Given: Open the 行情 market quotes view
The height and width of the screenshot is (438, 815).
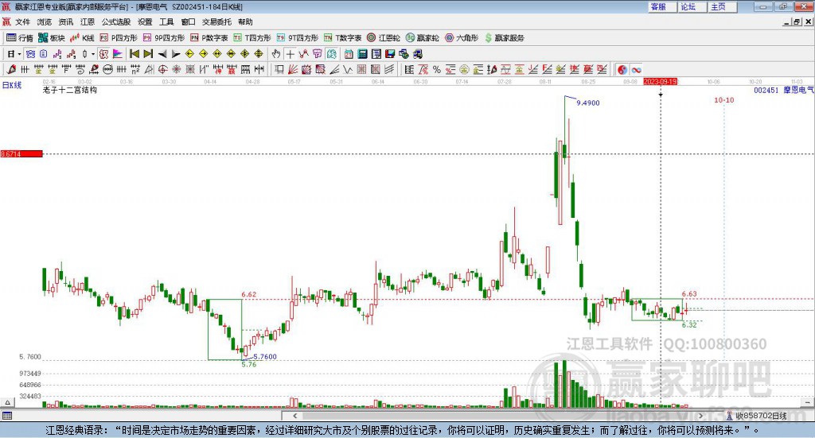Looking at the screenshot, I should click(x=19, y=38).
